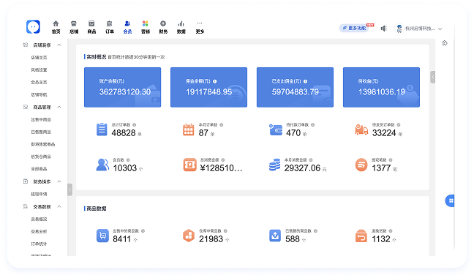Open 店铺导航 in the sidebar
This screenshot has width=474, height=278.
tap(39, 94)
